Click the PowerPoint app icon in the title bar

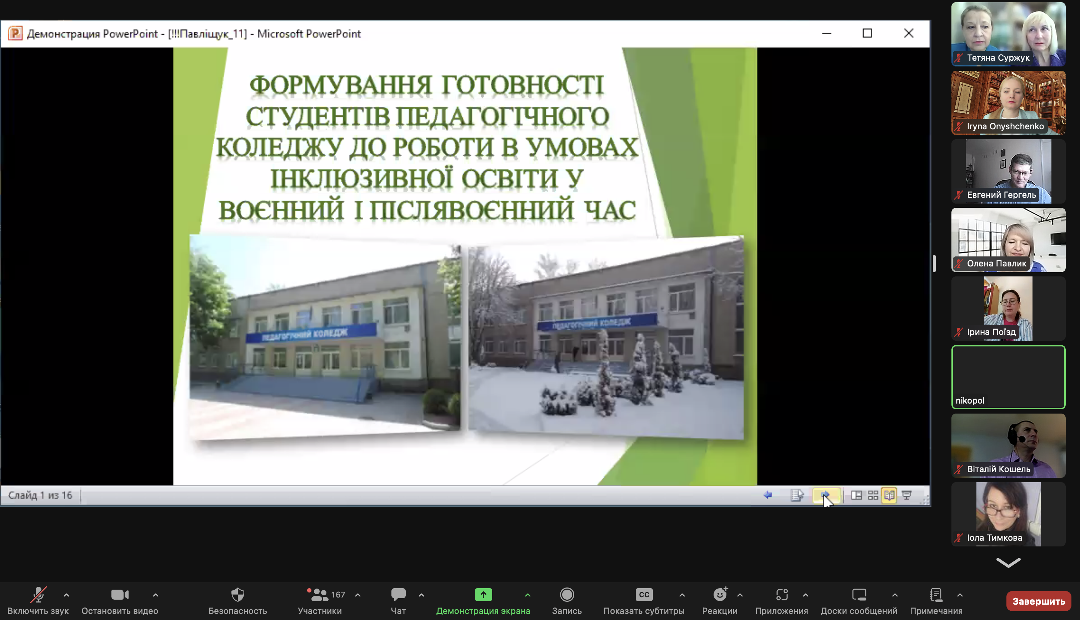tap(15, 33)
